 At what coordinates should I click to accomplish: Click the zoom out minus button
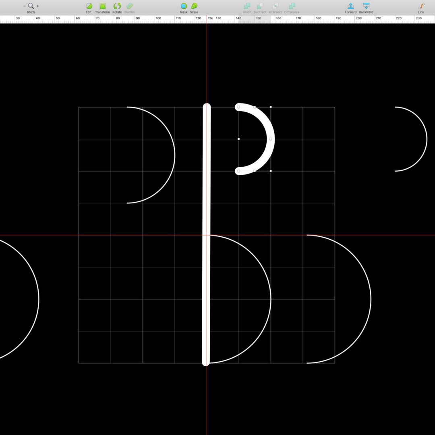pos(25,6)
